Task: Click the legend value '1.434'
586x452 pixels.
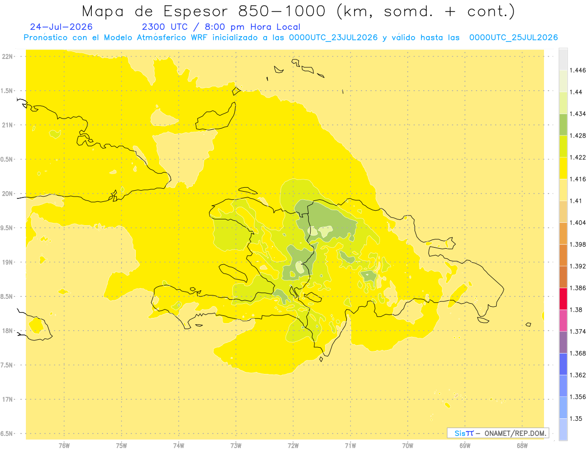Action: click(578, 114)
